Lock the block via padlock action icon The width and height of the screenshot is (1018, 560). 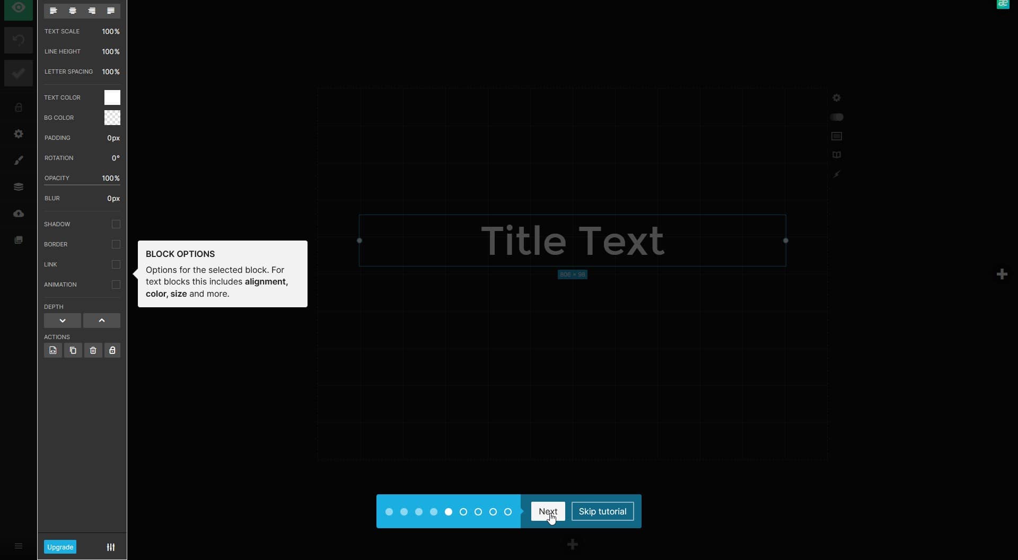(112, 350)
